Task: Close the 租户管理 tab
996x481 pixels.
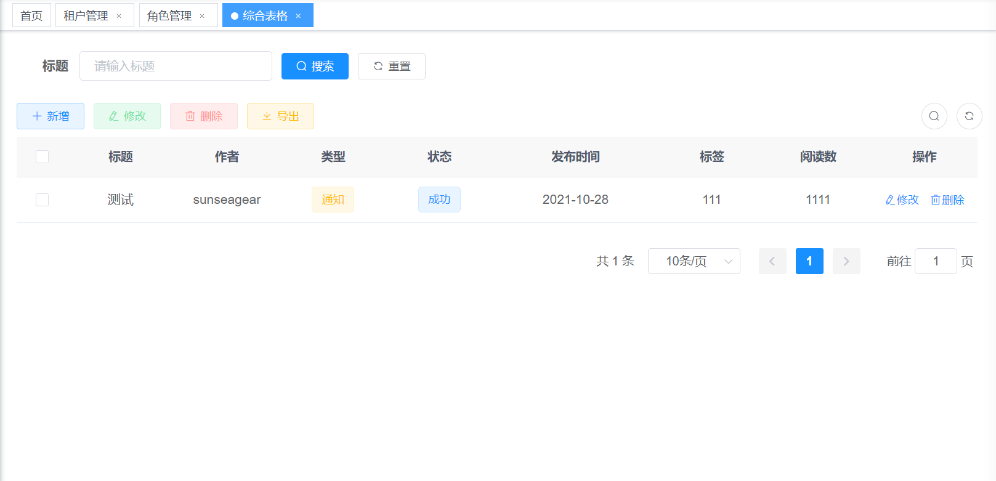Action: [119, 16]
